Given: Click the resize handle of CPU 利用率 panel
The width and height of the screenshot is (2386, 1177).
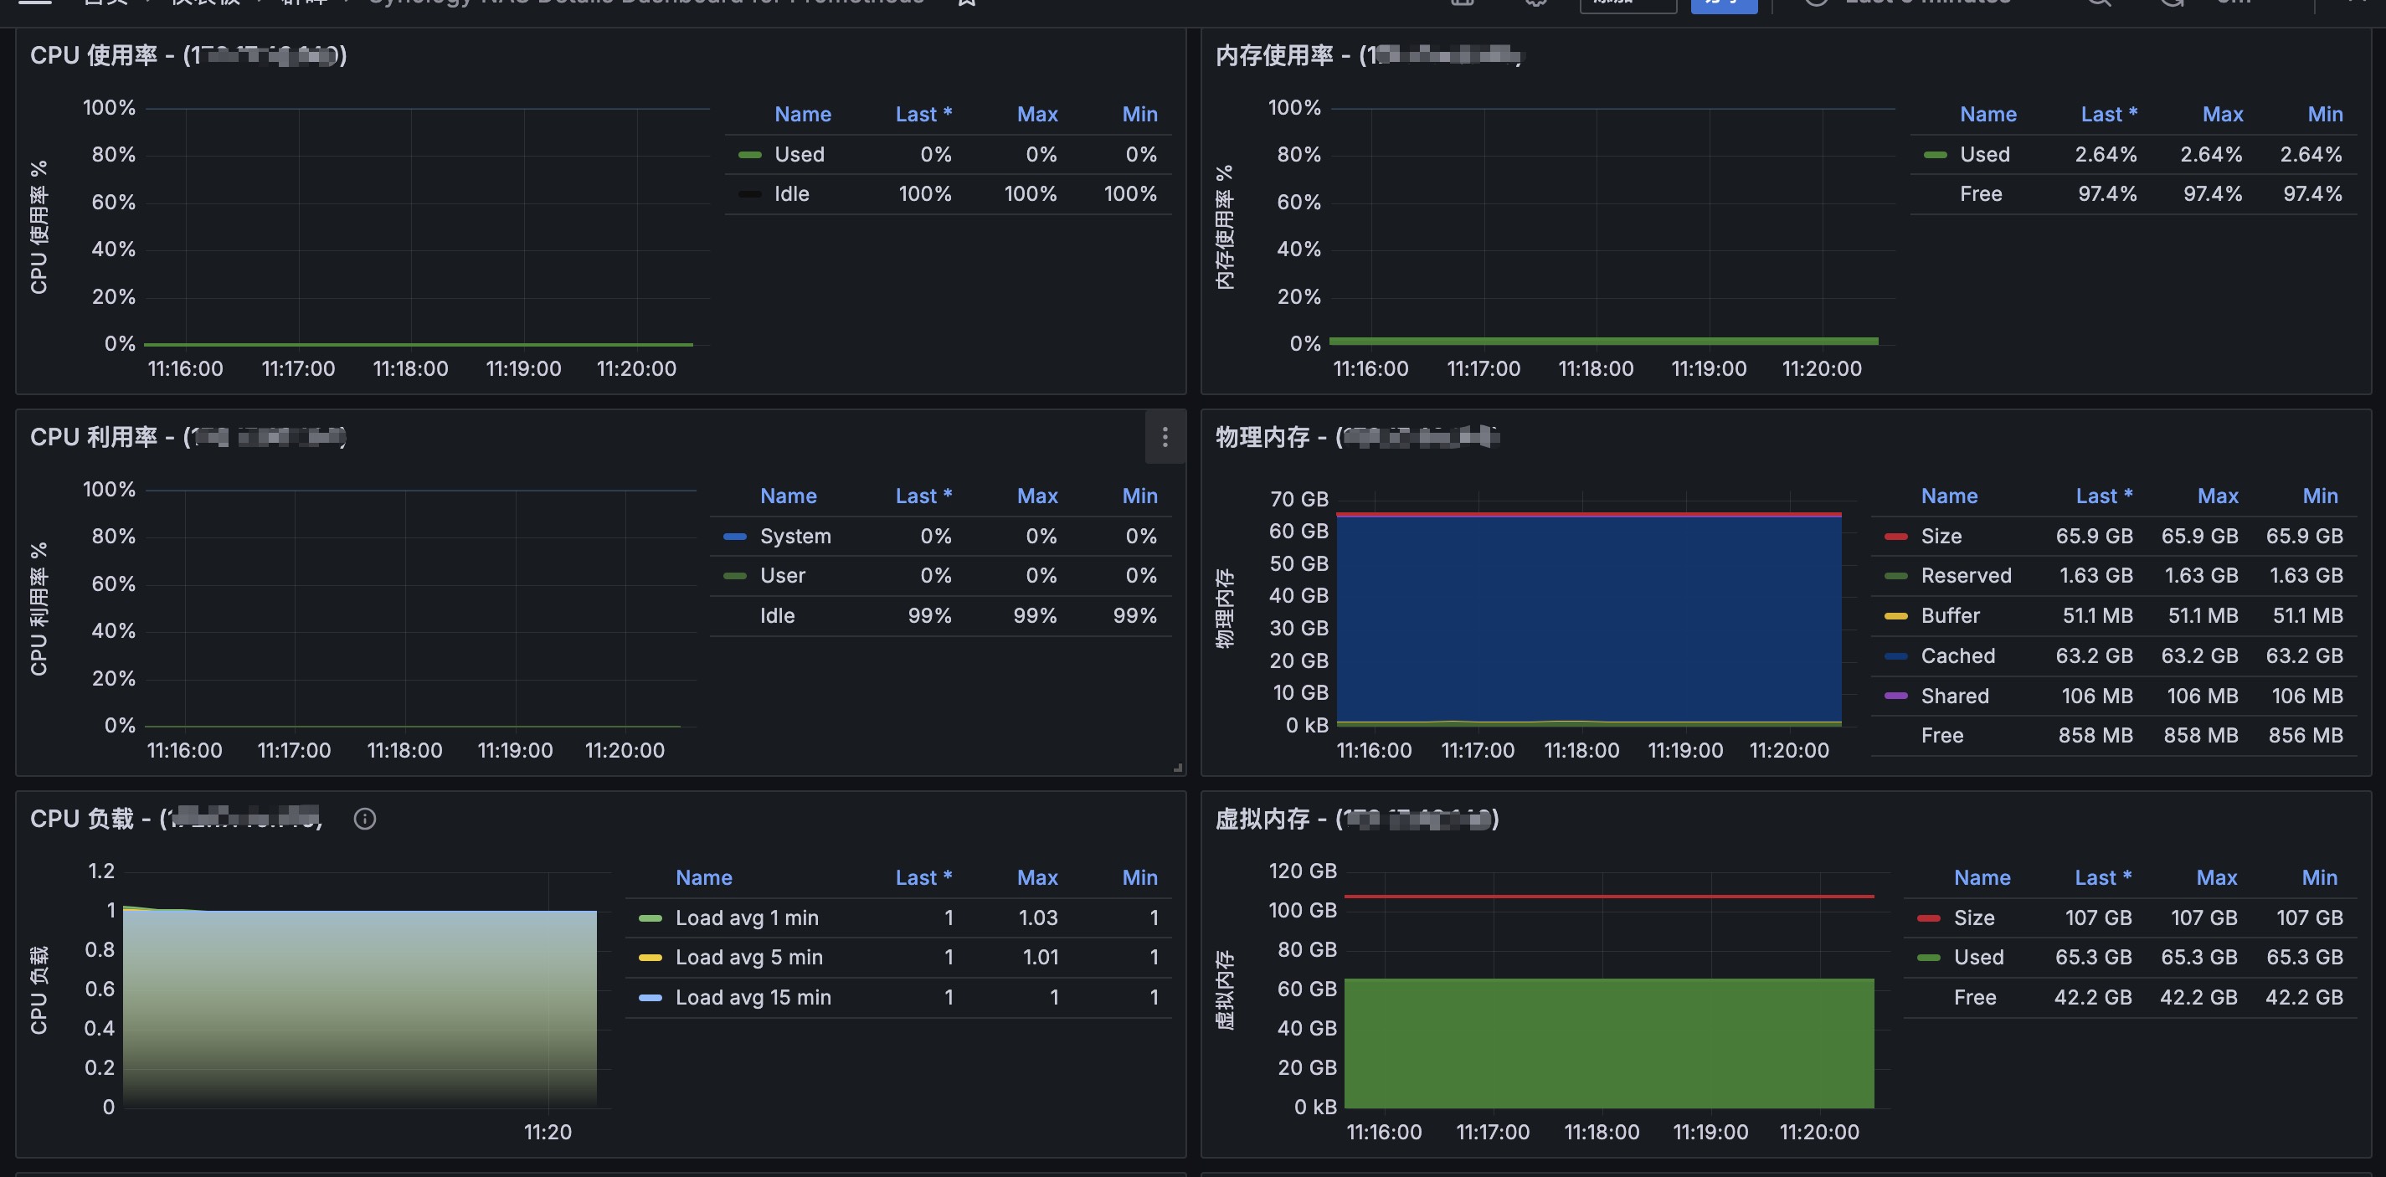Looking at the screenshot, I should coord(1177,767).
